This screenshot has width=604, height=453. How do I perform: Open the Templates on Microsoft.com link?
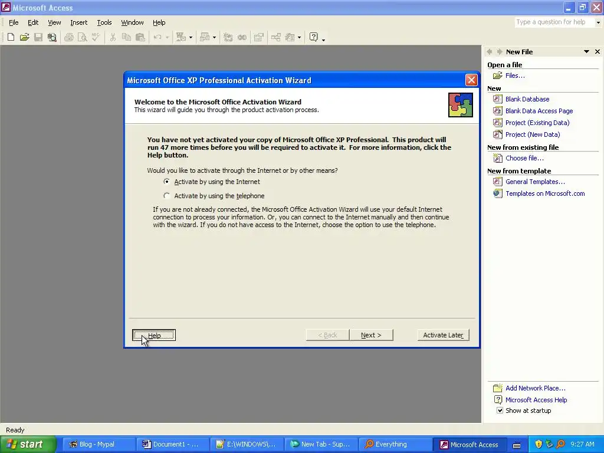(545, 193)
